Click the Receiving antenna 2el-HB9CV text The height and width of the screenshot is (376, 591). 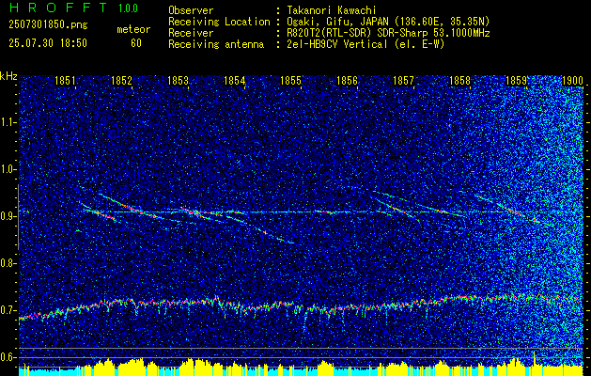[365, 44]
